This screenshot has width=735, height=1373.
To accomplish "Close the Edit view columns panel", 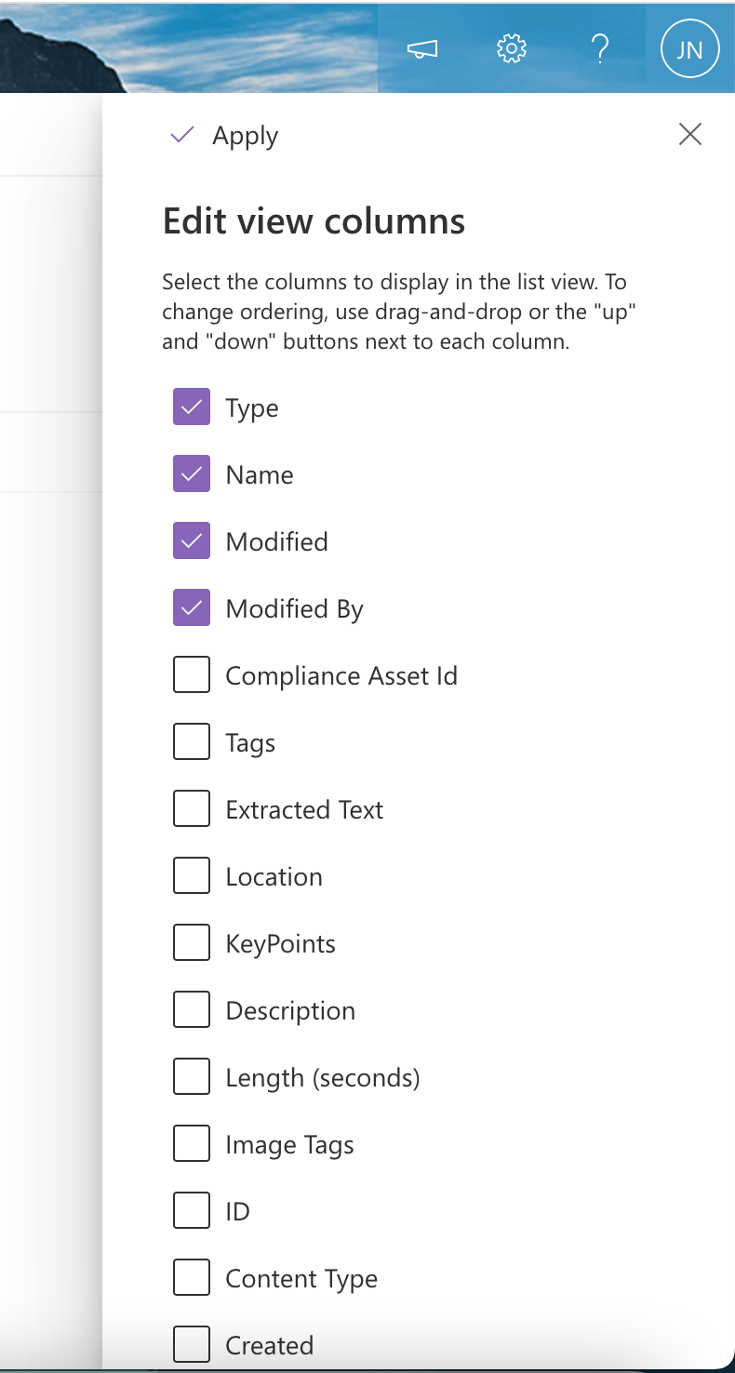I will coord(690,135).
